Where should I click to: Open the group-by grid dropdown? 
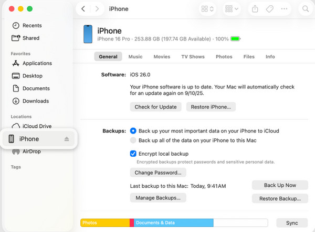point(232,9)
